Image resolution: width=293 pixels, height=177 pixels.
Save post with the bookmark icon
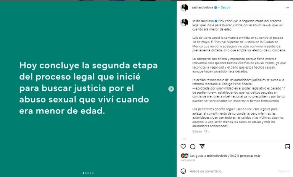(288, 147)
